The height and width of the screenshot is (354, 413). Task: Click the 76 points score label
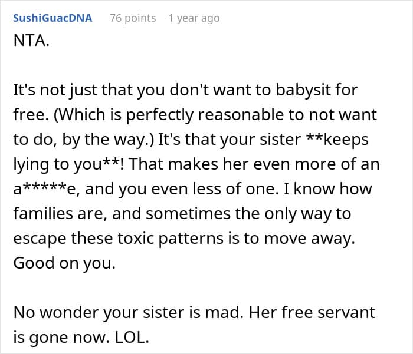coord(133,18)
